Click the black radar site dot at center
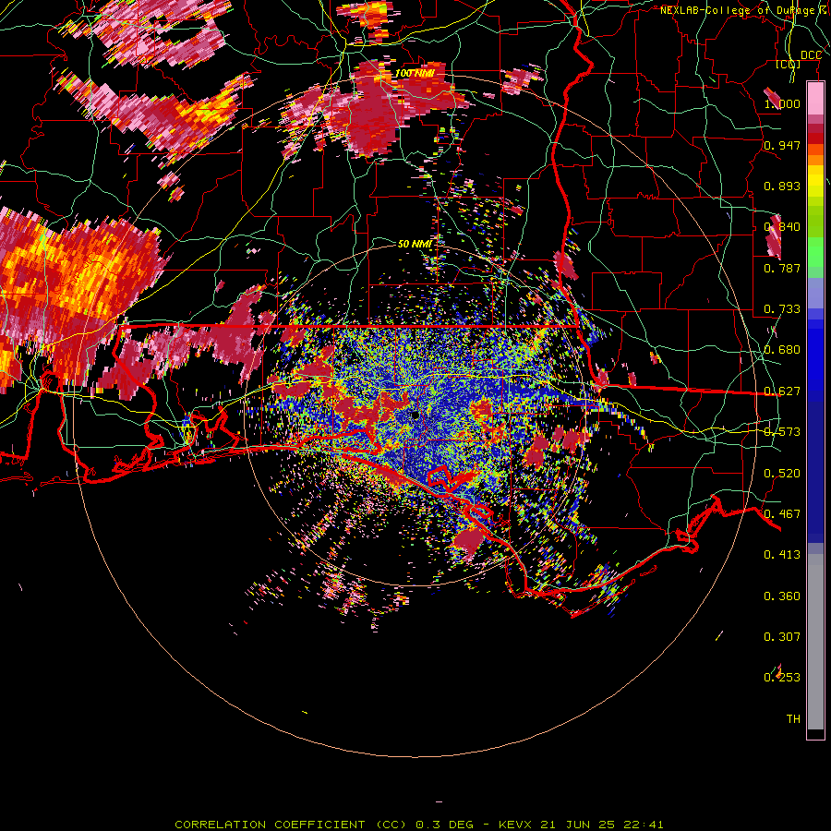This screenshot has width=831, height=831. tap(415, 415)
